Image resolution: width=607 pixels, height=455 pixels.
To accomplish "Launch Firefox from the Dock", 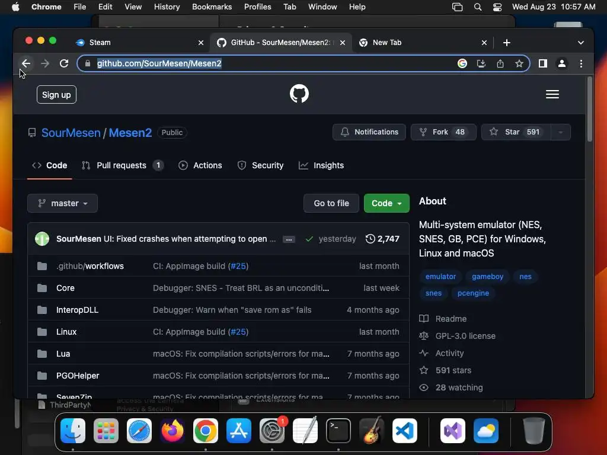I will click(x=172, y=431).
